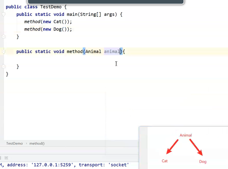The height and width of the screenshot is (169, 228).
Task: Click the fold-end marker at method's closing brace
Action: pos(4,66)
